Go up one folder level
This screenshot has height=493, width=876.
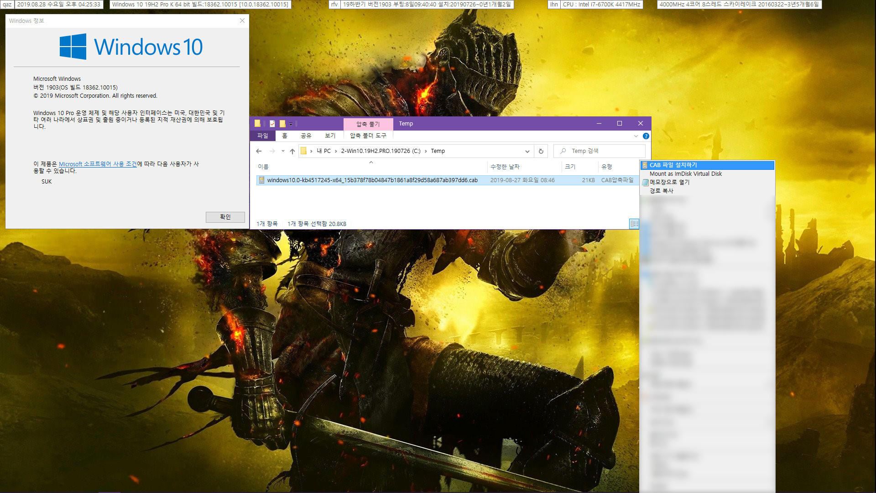pyautogui.click(x=292, y=151)
